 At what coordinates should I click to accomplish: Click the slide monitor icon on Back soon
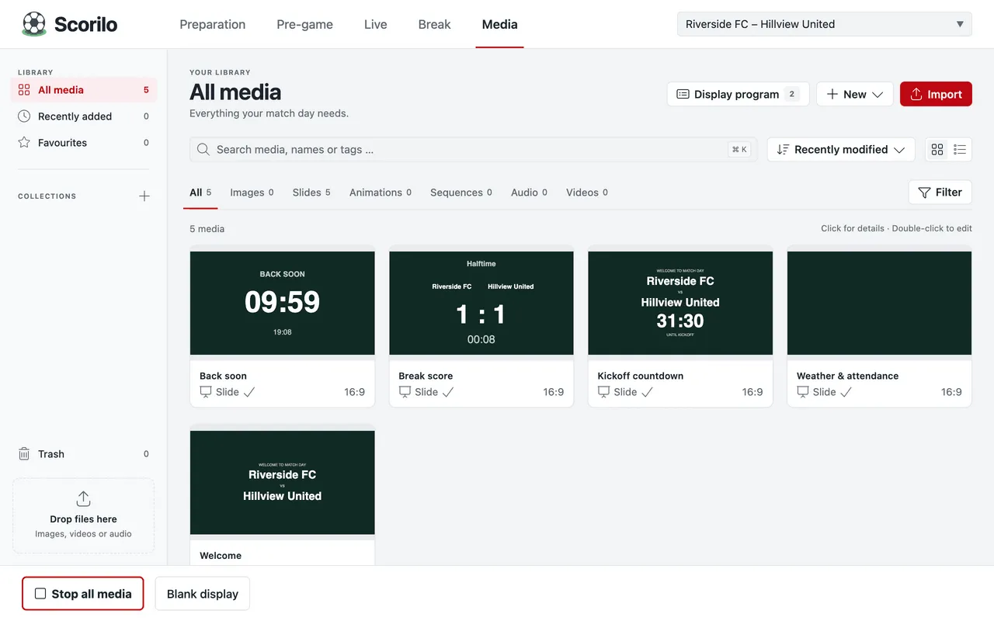point(206,392)
